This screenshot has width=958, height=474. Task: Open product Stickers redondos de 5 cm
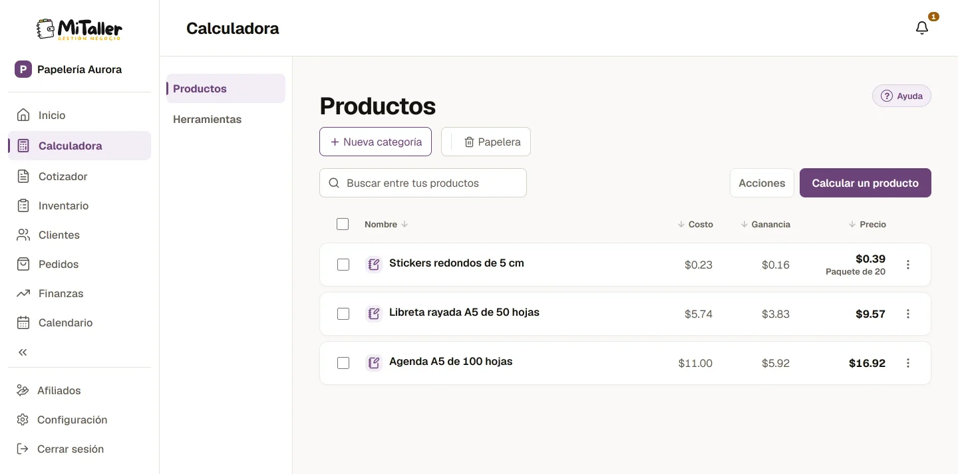[x=456, y=263]
